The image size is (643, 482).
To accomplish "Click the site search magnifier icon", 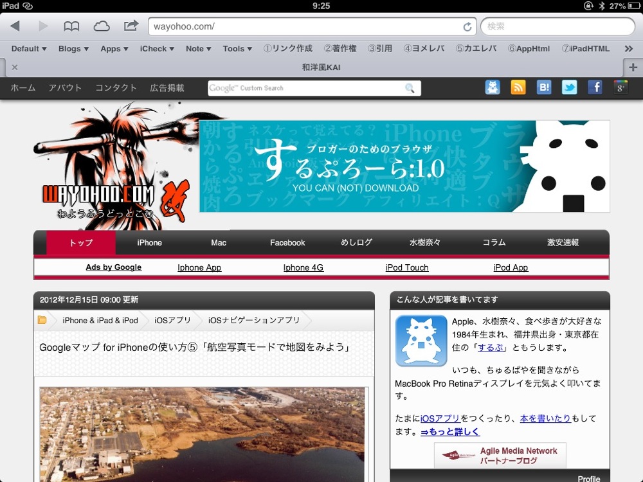I will pyautogui.click(x=410, y=88).
